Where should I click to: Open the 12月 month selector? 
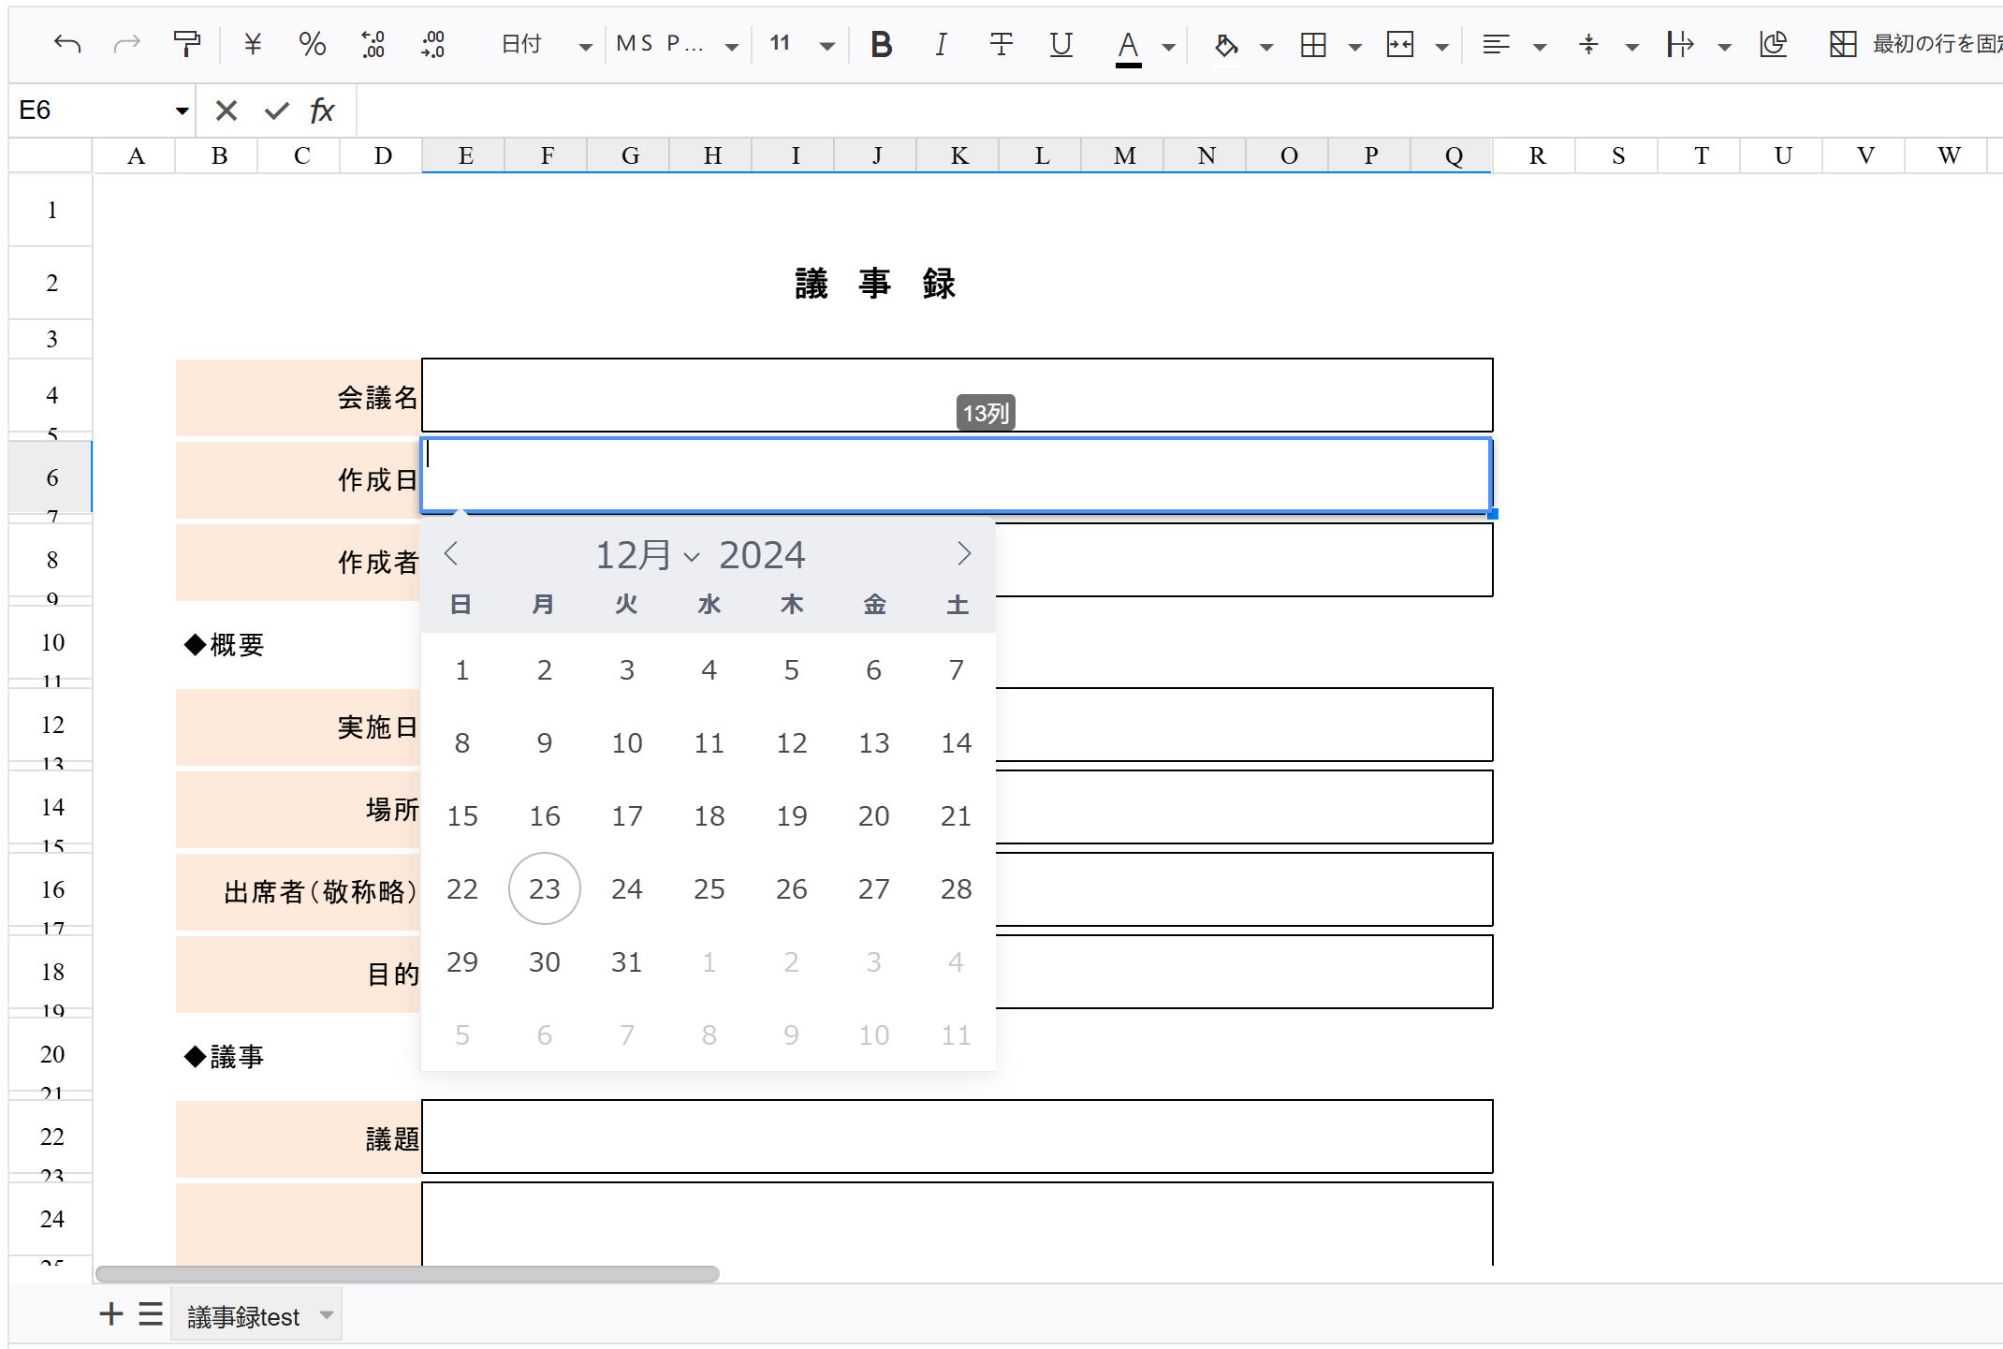(648, 555)
